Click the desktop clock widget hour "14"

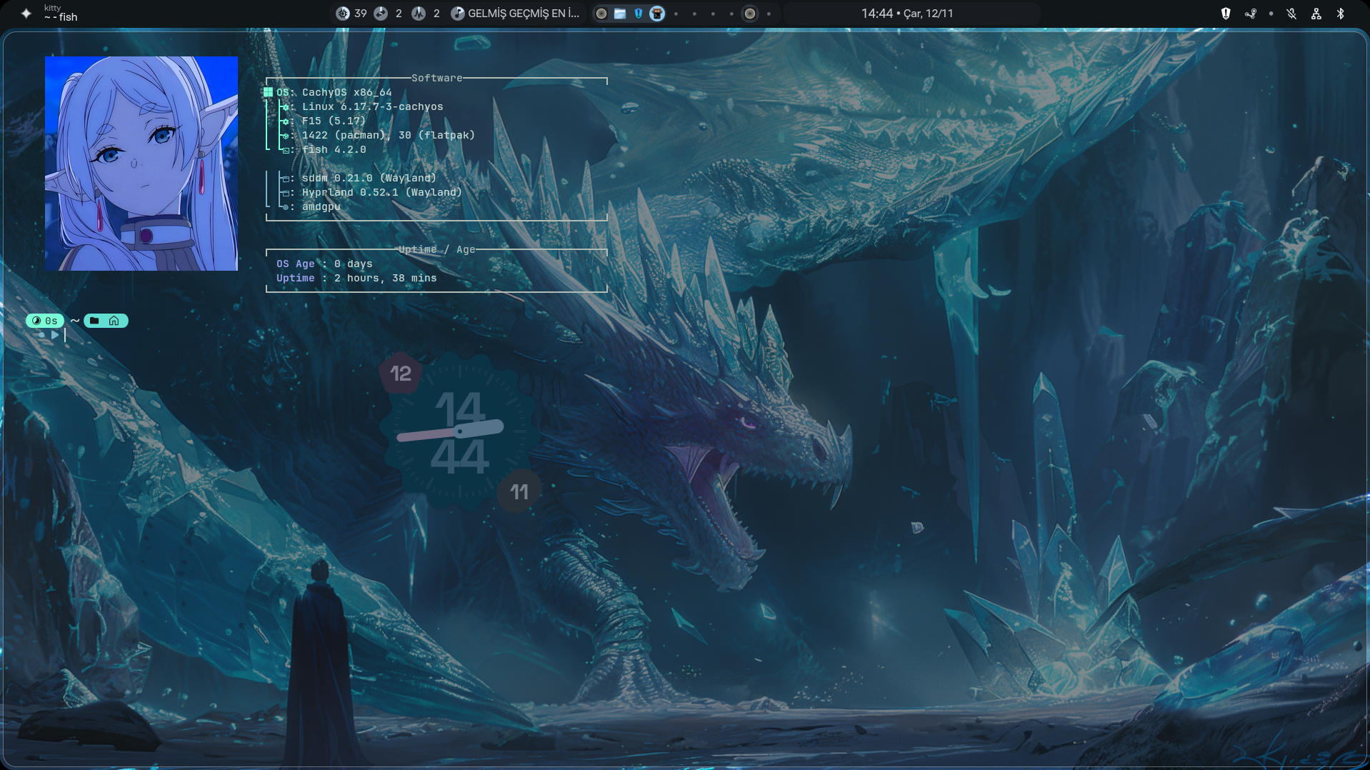click(x=460, y=410)
